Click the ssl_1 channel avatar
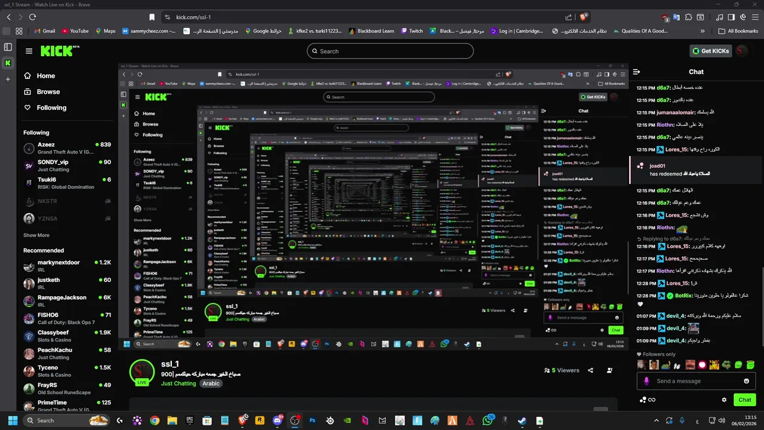 [x=142, y=372]
